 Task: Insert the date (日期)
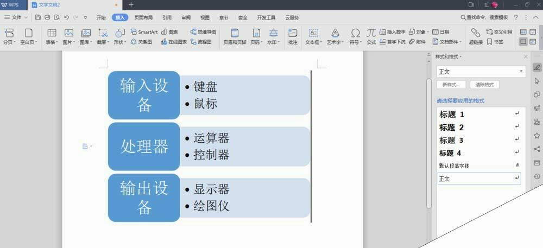click(441, 32)
